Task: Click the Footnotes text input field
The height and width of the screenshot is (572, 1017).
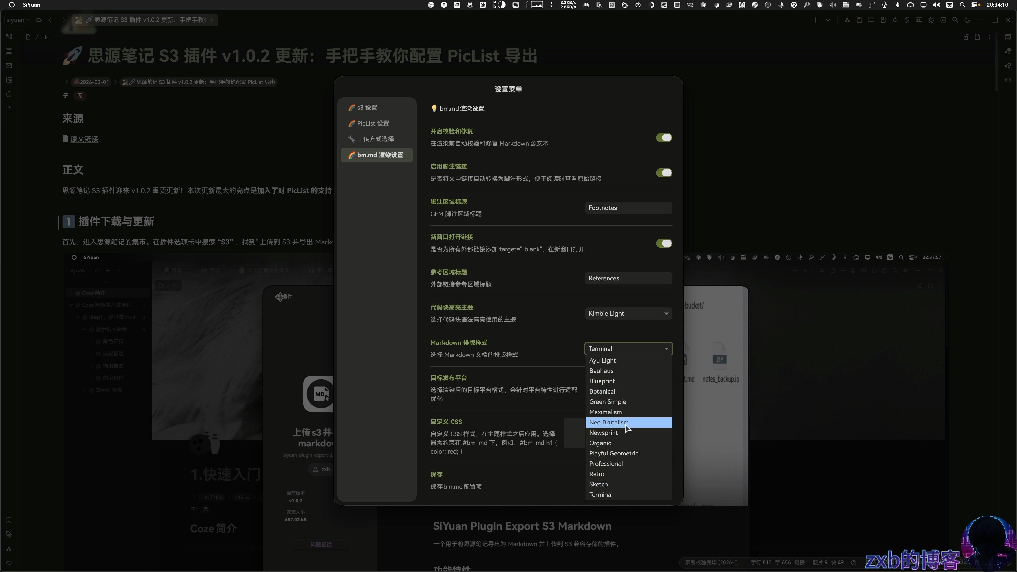Action: (628, 208)
